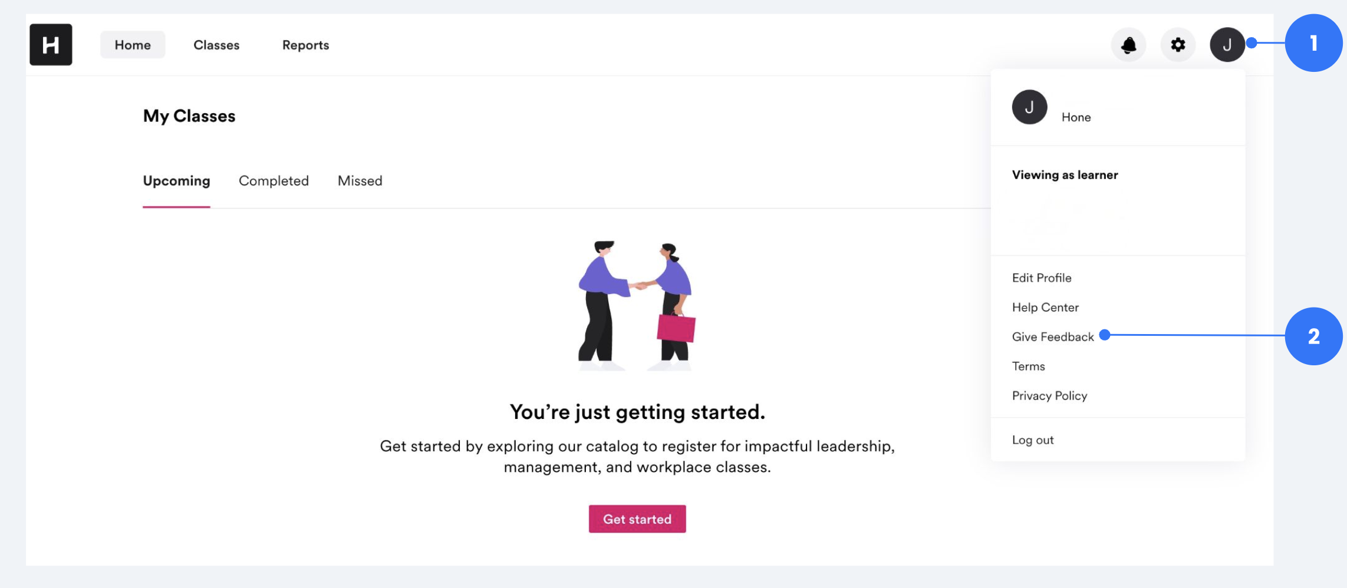Visit the Help Center
1347x588 pixels.
click(1045, 307)
